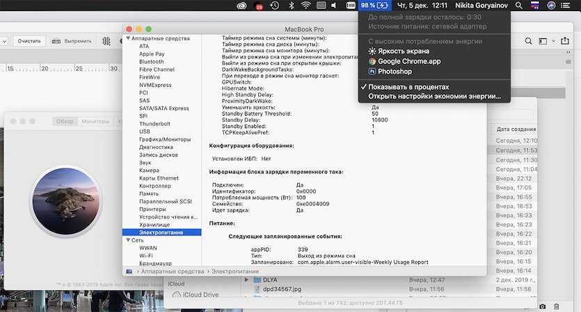The height and width of the screenshot is (312, 581).
Task: Open Time Machine menu bar icon
Action: coord(275,6)
